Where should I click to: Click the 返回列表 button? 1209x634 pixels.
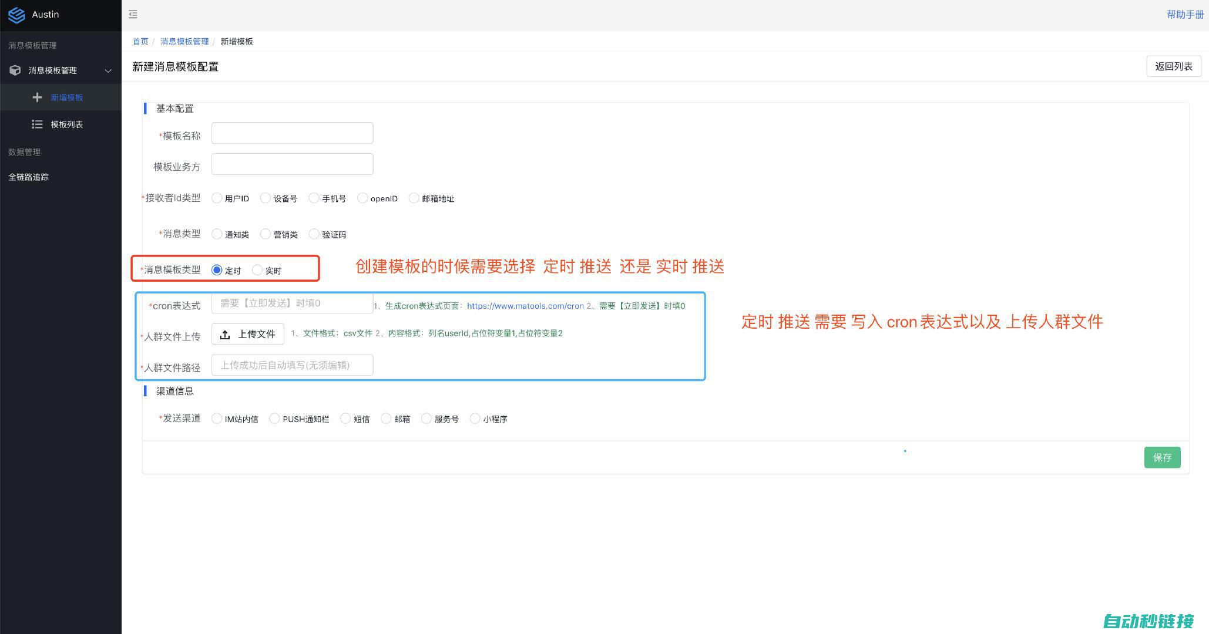tap(1174, 66)
